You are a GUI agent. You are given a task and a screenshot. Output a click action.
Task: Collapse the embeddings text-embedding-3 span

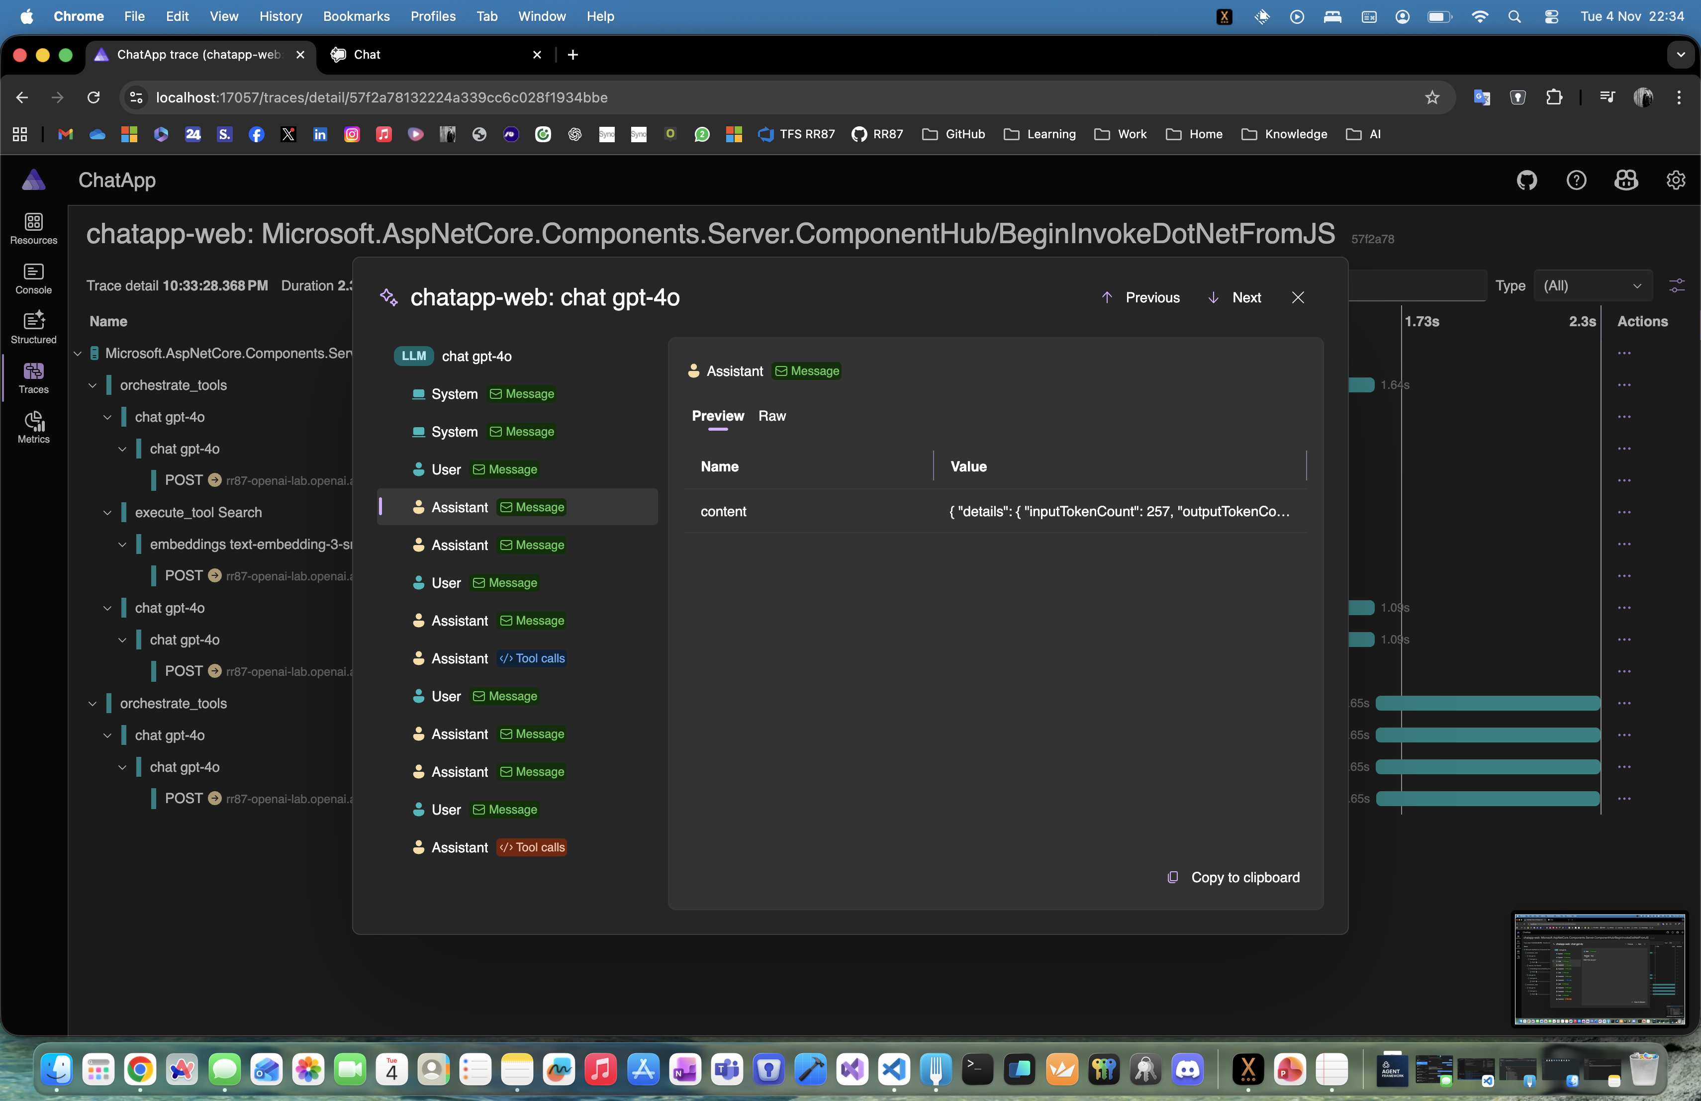[x=122, y=545]
